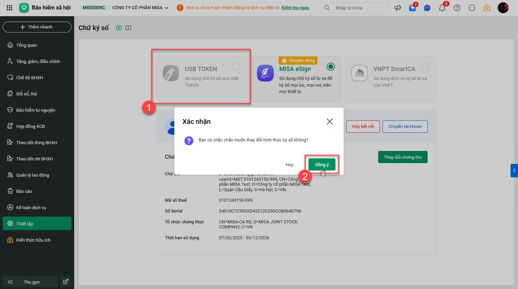Image resolution: width=518 pixels, height=289 pixels.
Task: Open Kế toán dịch vụ menu
Action: tap(37, 207)
